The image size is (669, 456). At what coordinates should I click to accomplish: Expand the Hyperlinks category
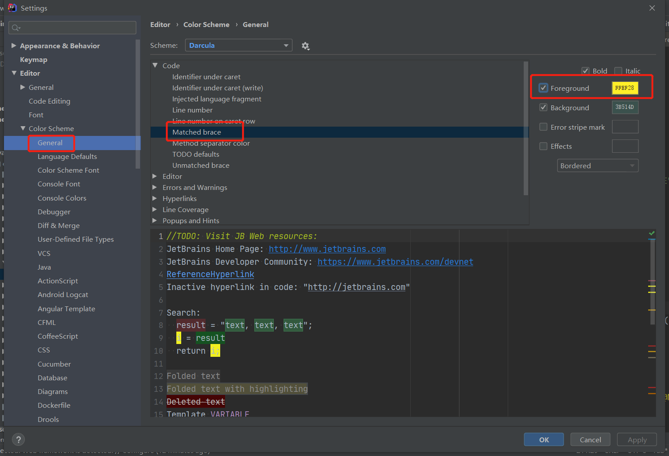[155, 198]
